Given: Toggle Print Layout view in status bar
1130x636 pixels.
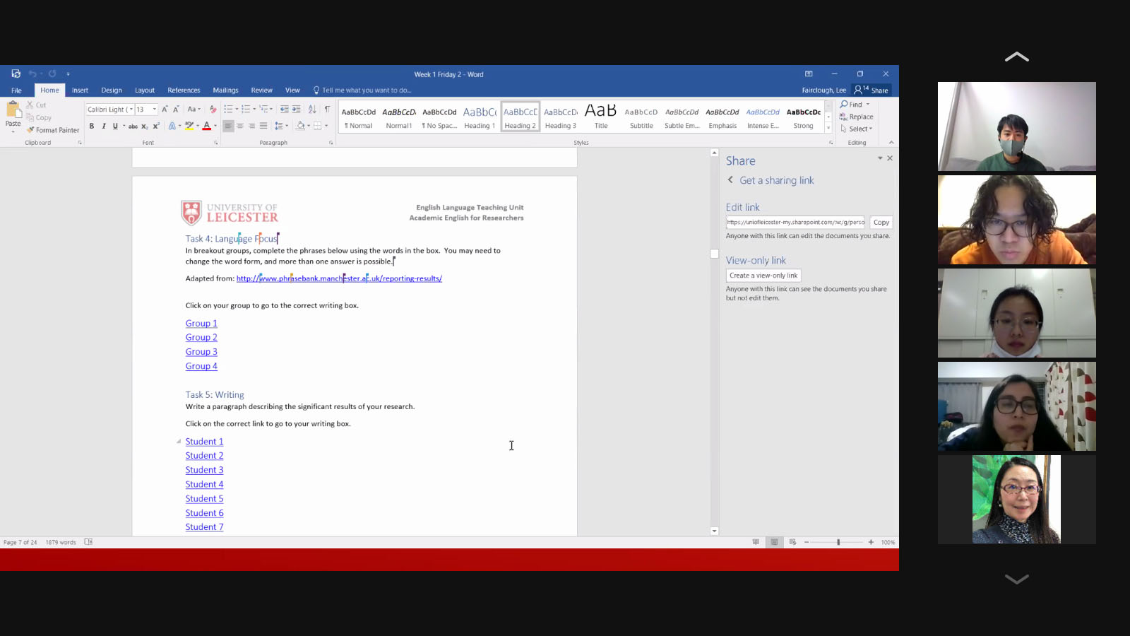Looking at the screenshot, I should tap(774, 542).
